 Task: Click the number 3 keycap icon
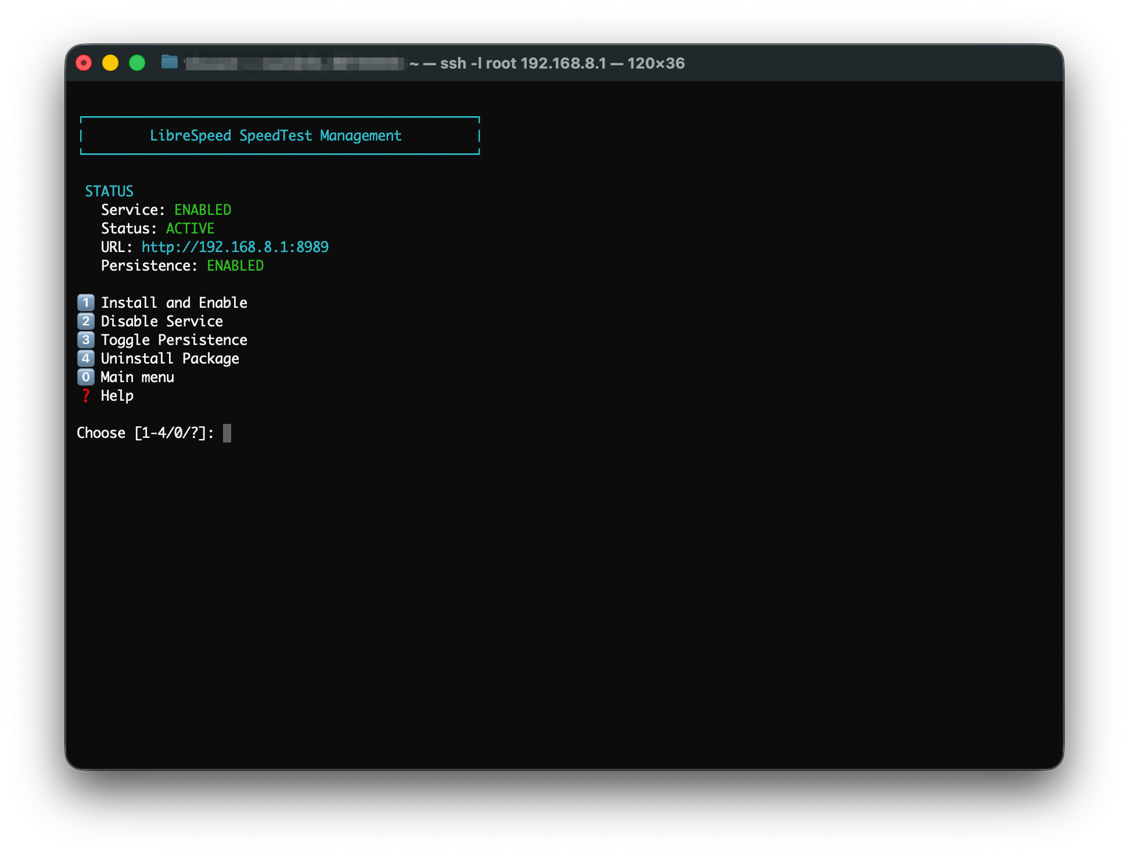coord(86,340)
